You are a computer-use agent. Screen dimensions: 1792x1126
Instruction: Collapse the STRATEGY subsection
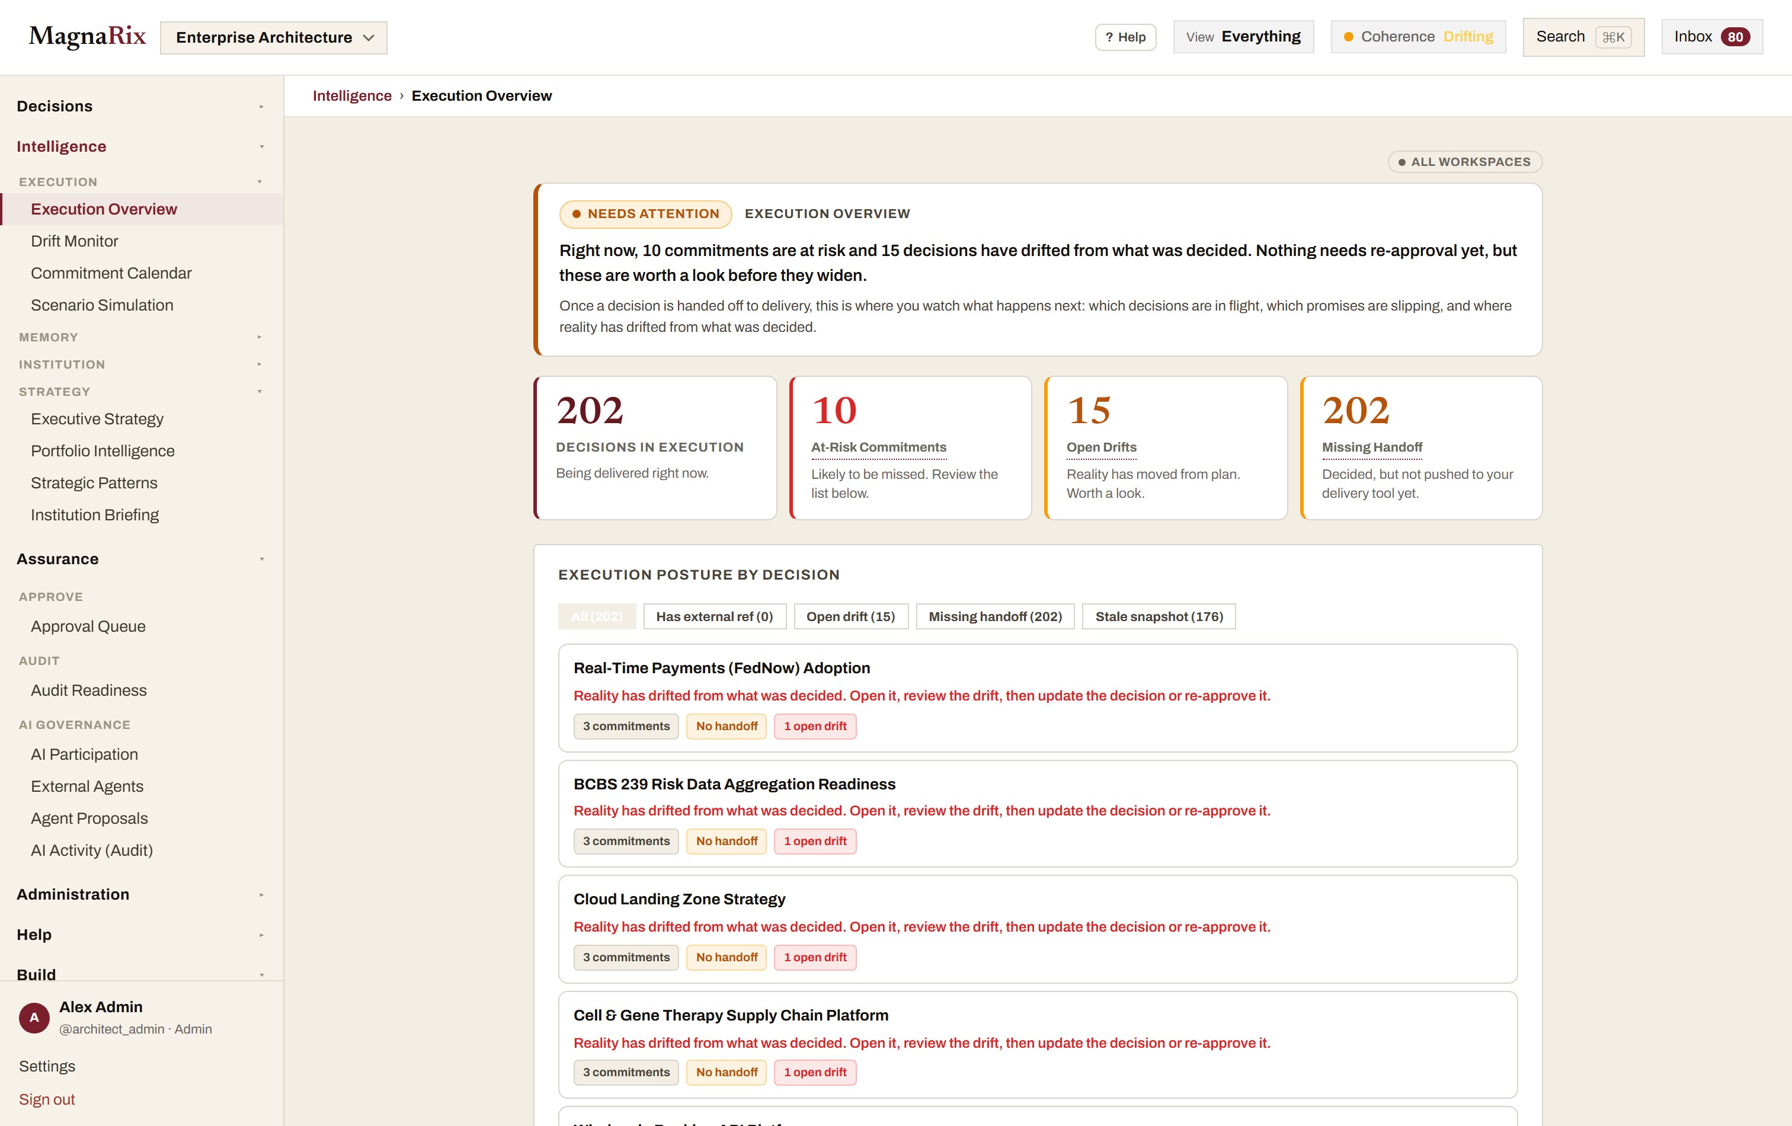pyautogui.click(x=142, y=392)
